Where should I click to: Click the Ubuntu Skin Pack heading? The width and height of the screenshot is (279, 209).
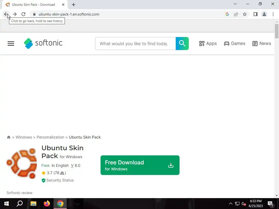coord(62,152)
